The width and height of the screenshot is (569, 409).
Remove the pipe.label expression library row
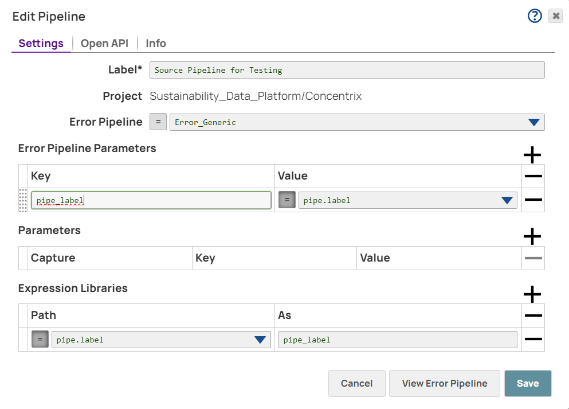pyautogui.click(x=532, y=339)
